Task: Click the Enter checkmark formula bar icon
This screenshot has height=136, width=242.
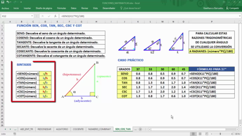Action: [x=49, y=16]
